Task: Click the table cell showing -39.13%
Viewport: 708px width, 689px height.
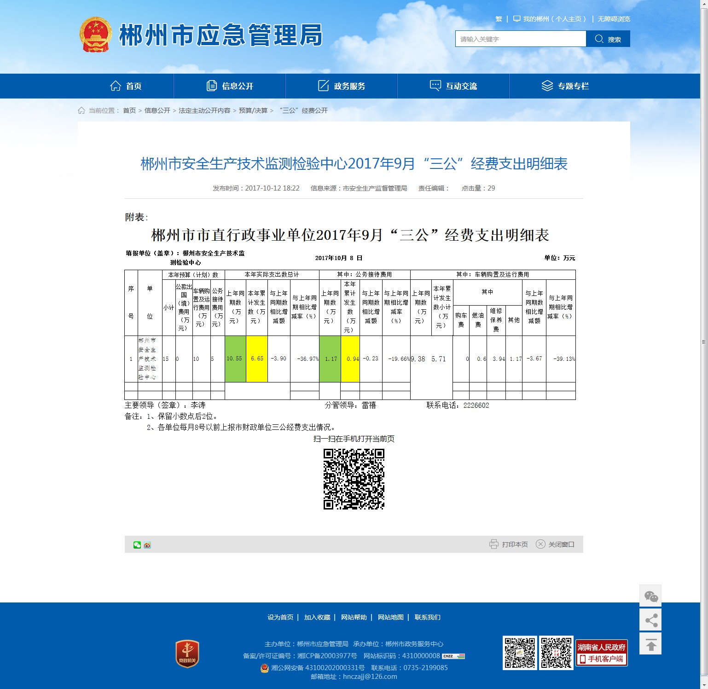Action: pyautogui.click(x=561, y=359)
